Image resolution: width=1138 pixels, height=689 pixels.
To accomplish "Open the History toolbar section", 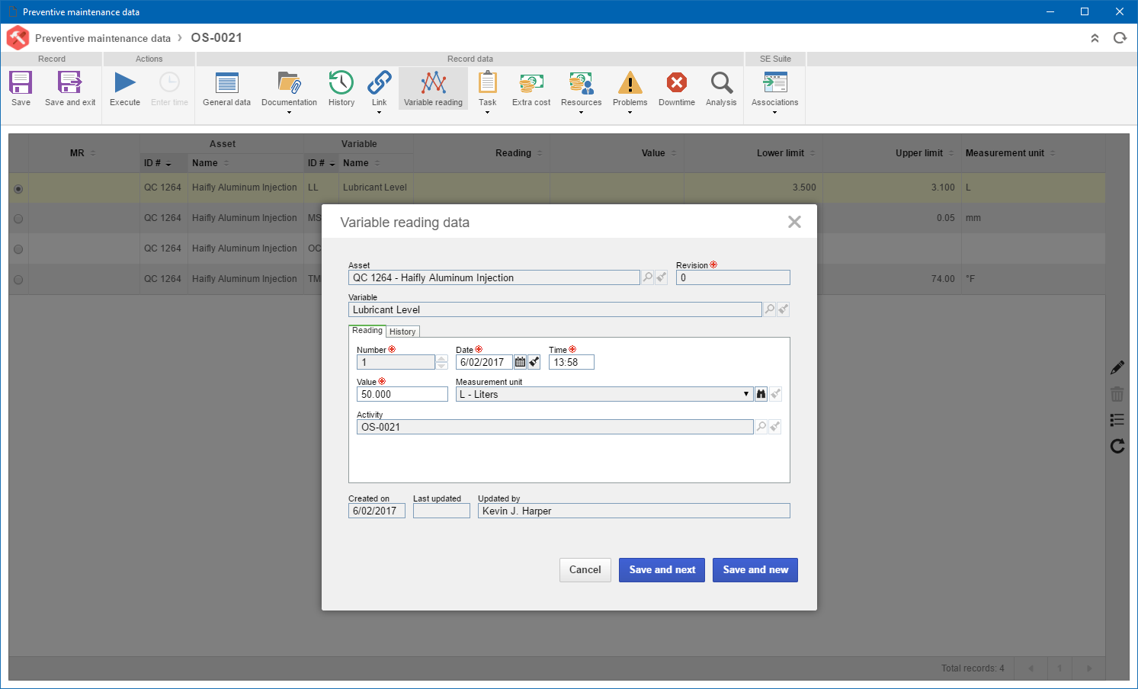I will coord(341,88).
